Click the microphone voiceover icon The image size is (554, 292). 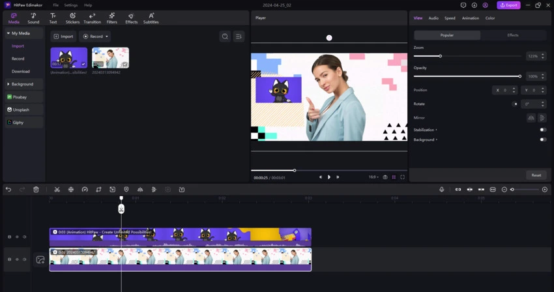[x=441, y=190]
